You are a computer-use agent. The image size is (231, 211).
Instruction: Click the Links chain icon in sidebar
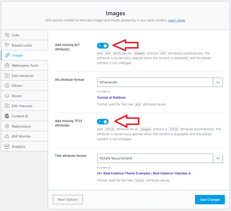coord(7,35)
